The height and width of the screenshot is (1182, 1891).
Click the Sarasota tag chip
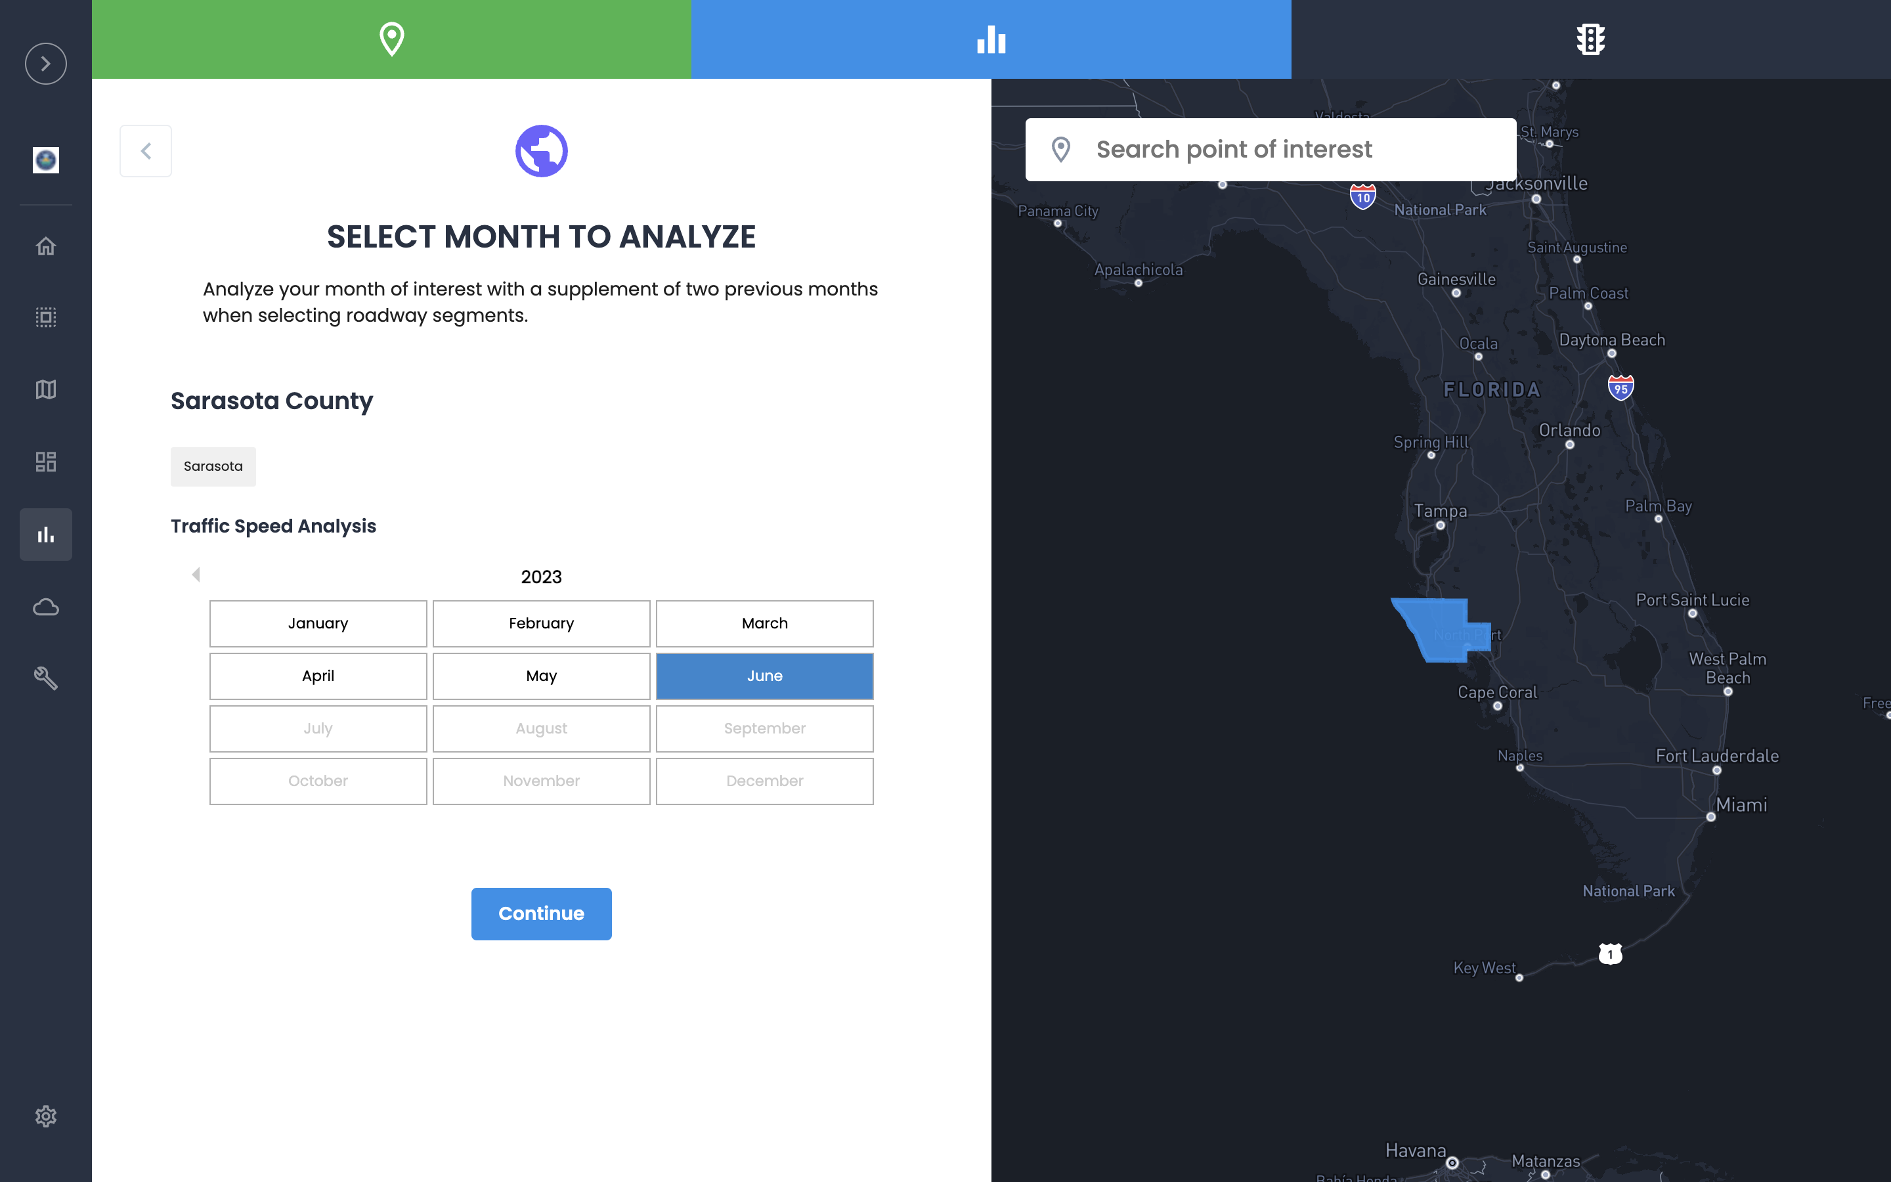click(213, 466)
